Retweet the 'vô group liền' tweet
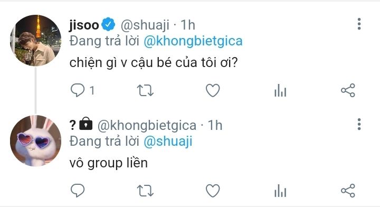The image size is (380, 207). coord(145,191)
